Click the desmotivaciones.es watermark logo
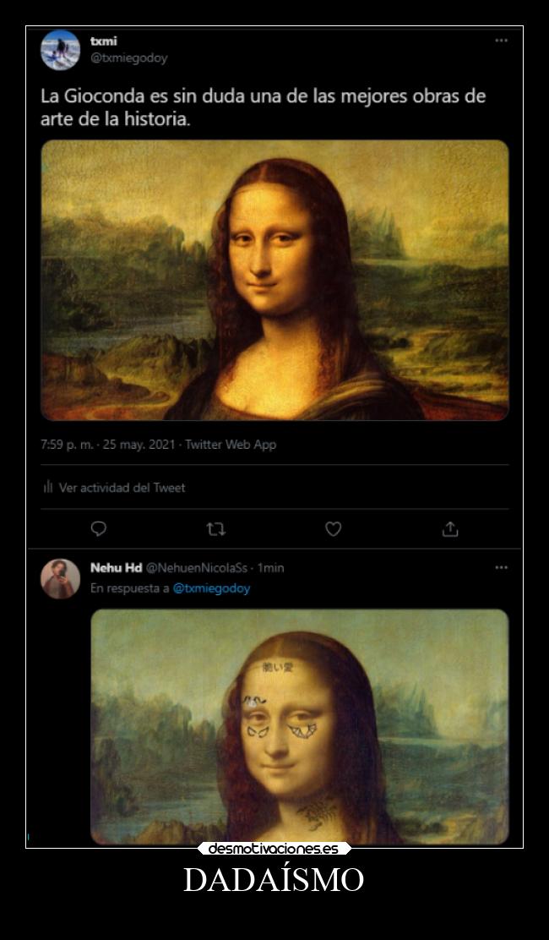549x940 pixels. pos(274,848)
